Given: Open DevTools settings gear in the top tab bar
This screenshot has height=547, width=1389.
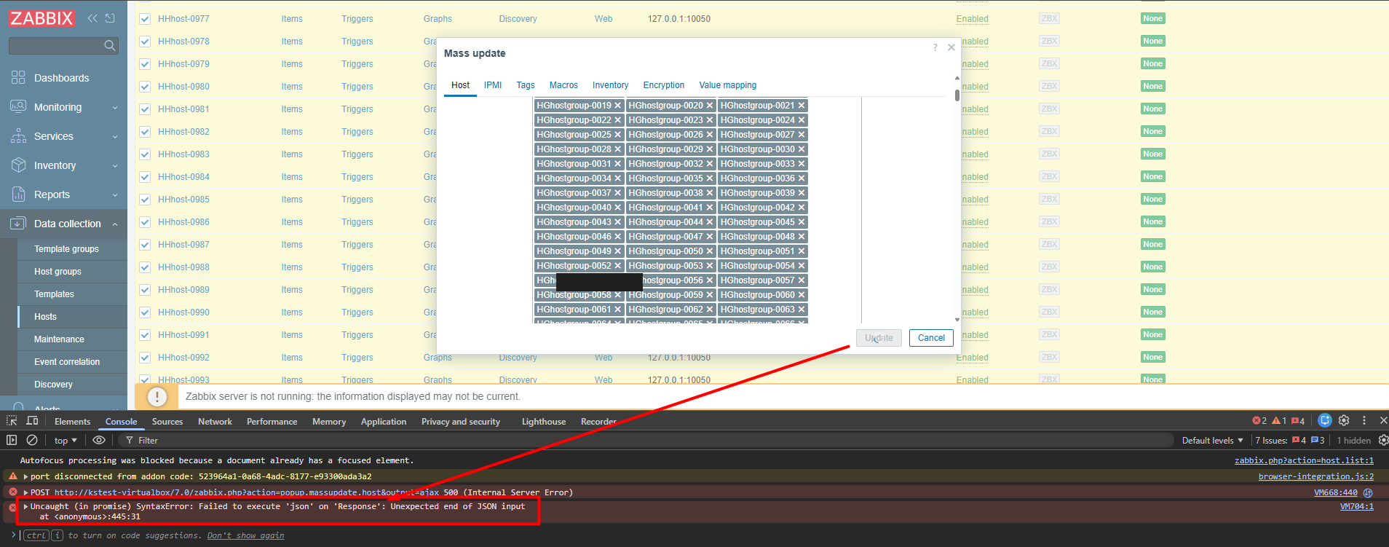Looking at the screenshot, I should click(1344, 420).
